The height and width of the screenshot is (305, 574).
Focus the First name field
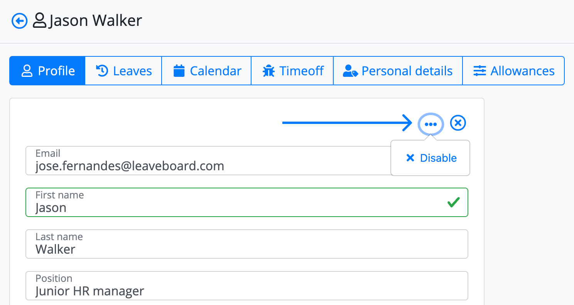pyautogui.click(x=247, y=202)
